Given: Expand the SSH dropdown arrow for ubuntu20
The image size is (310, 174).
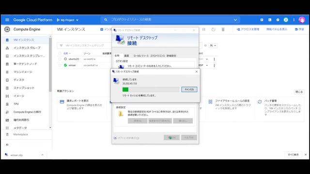Looking at the screenshot, I should (x=207, y=59).
